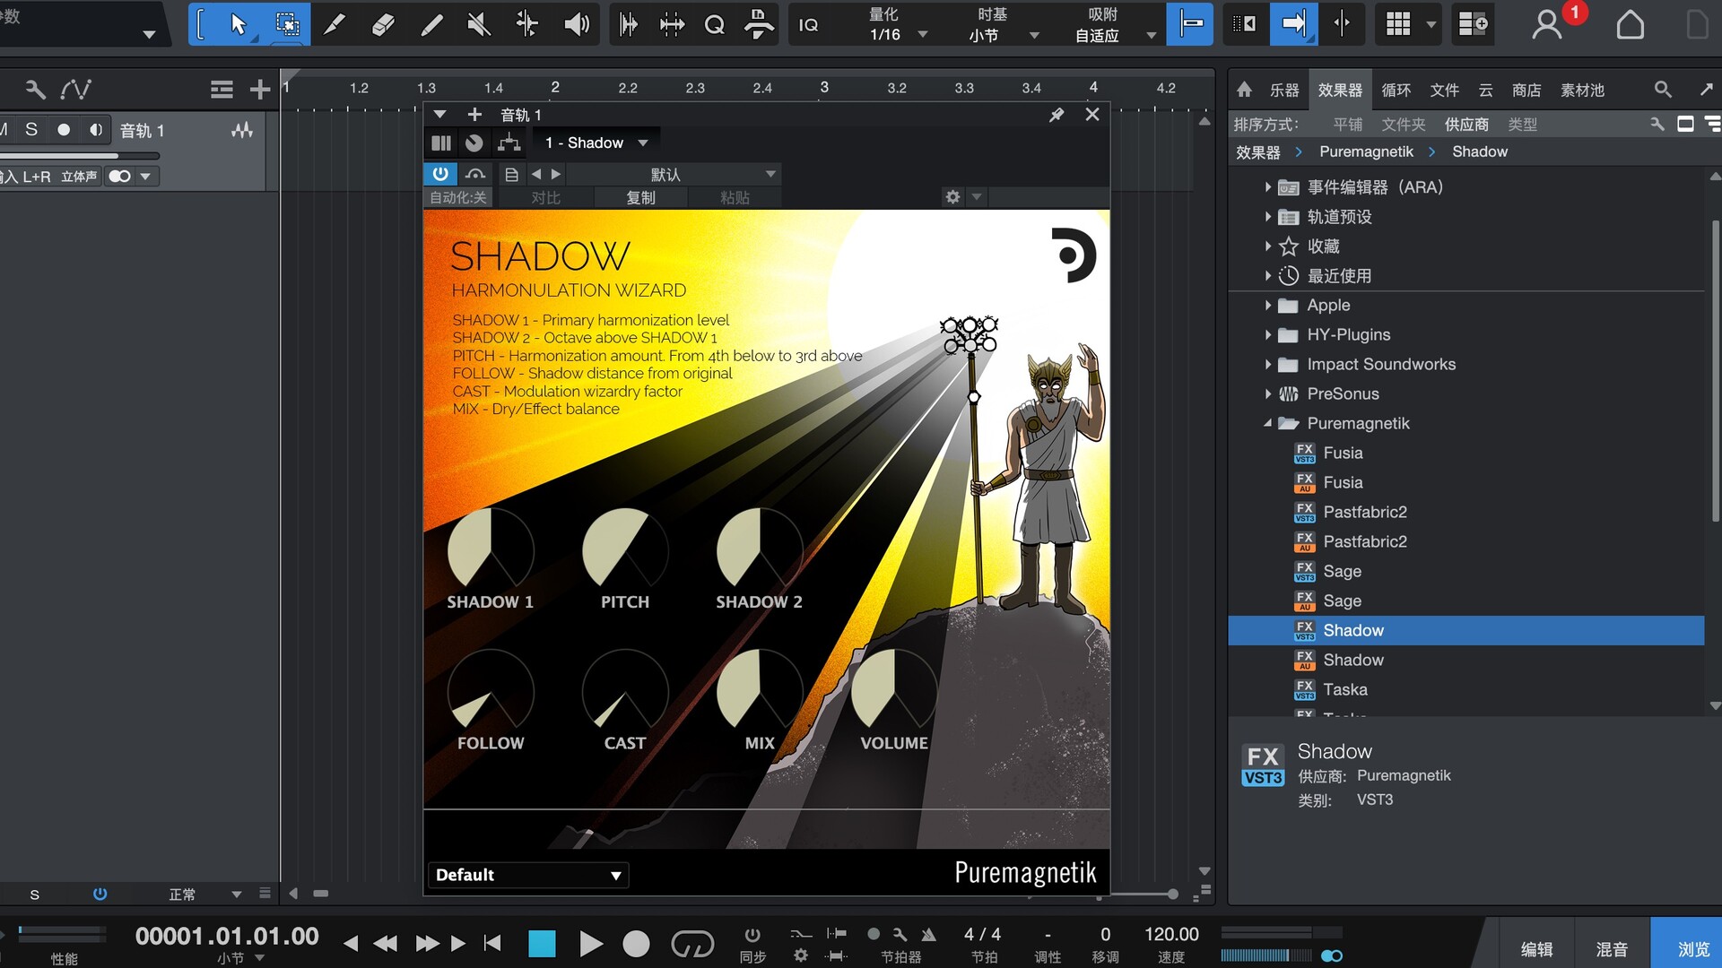Click the play button in transport
Image resolution: width=1722 pixels, height=968 pixels.
pos(590,944)
